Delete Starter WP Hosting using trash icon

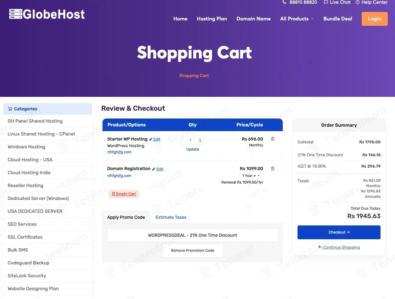coord(273,139)
